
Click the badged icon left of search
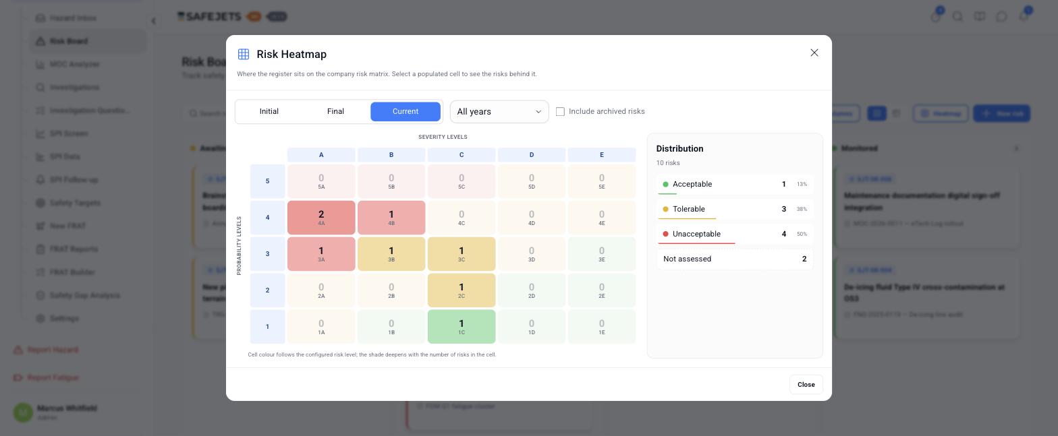[936, 15]
